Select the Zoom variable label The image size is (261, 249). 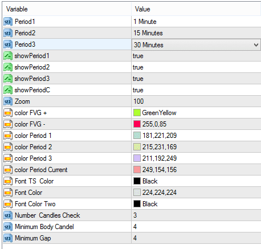(22, 101)
